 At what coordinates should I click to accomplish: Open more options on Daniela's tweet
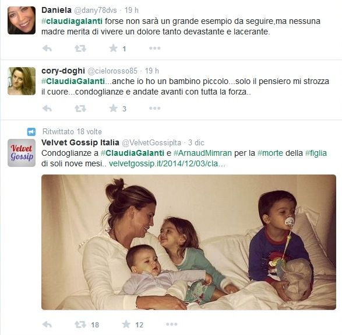point(154,48)
